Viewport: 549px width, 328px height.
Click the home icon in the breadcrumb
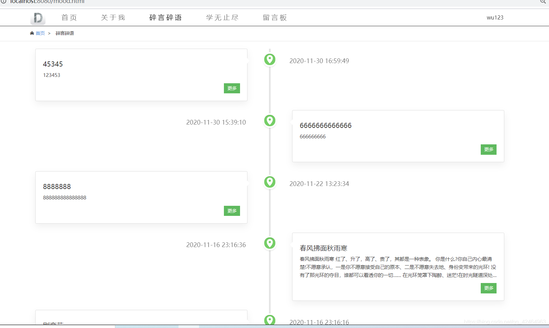pyautogui.click(x=31, y=33)
